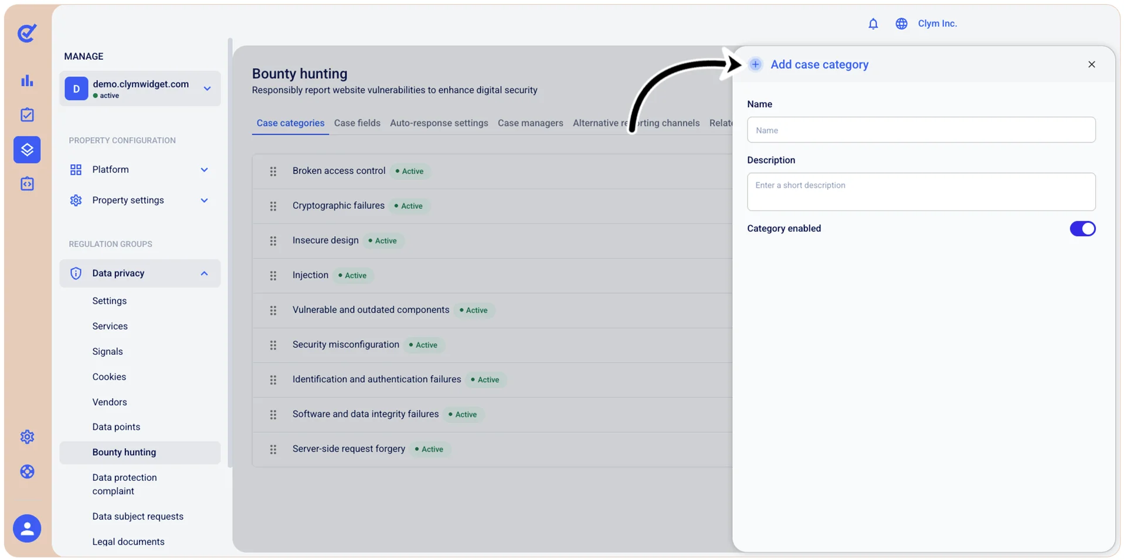Expand the demo.clymwidget.com property dropdown
Screen dimensions: 1124x560
coord(140,89)
